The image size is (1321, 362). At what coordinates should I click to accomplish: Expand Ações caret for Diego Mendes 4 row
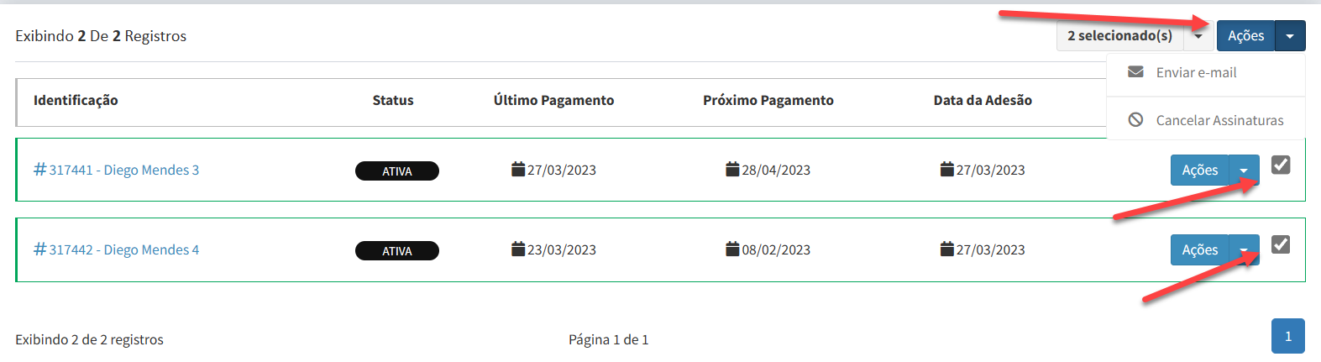click(x=1244, y=250)
